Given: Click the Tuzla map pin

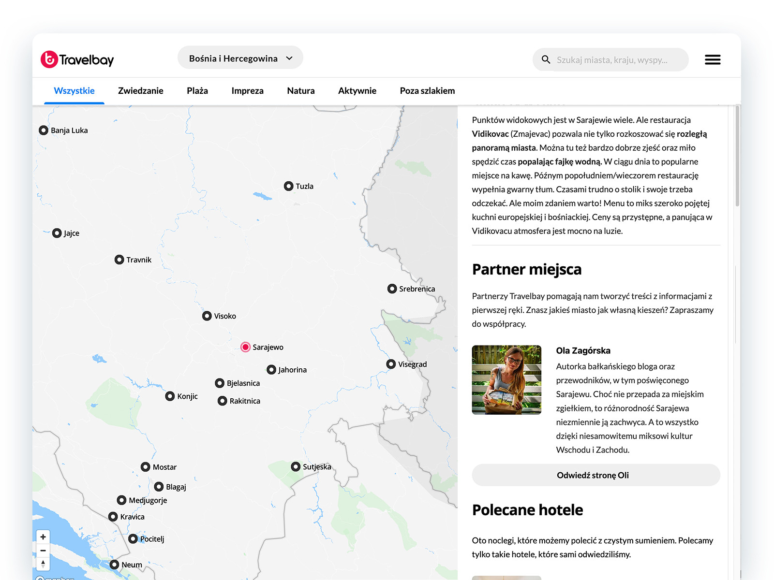Looking at the screenshot, I should (289, 186).
